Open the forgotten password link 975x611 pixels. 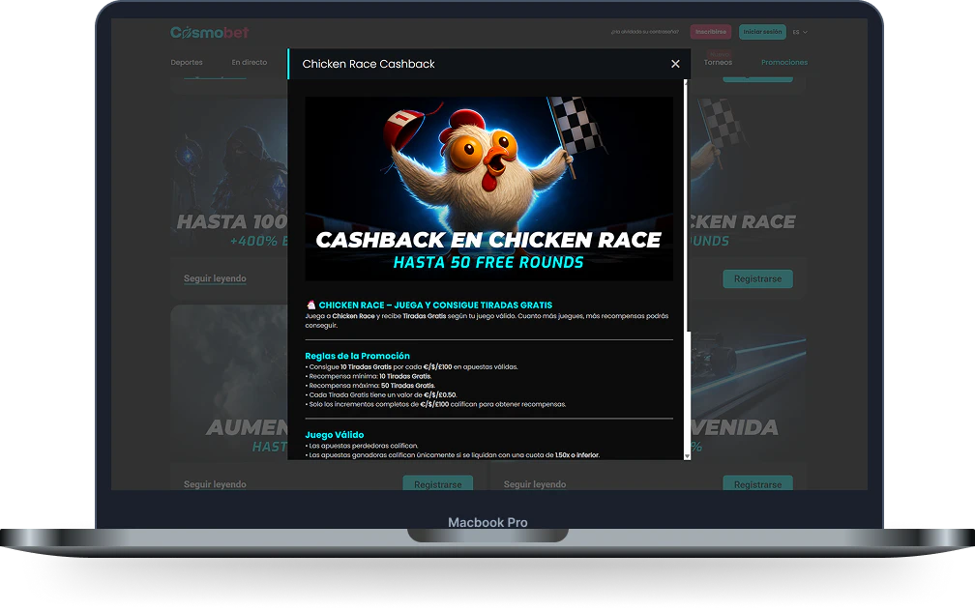point(644,32)
